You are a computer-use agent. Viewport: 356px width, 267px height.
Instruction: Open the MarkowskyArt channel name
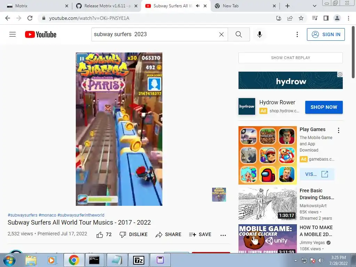313,206
